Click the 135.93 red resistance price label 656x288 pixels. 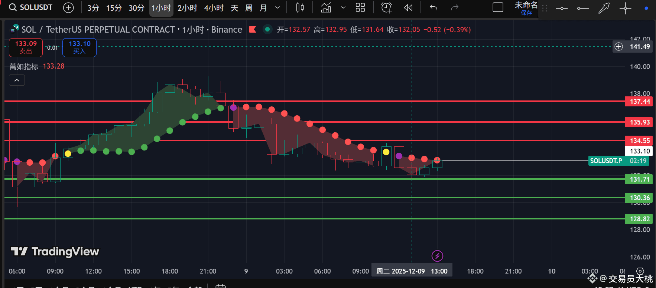[640, 122]
